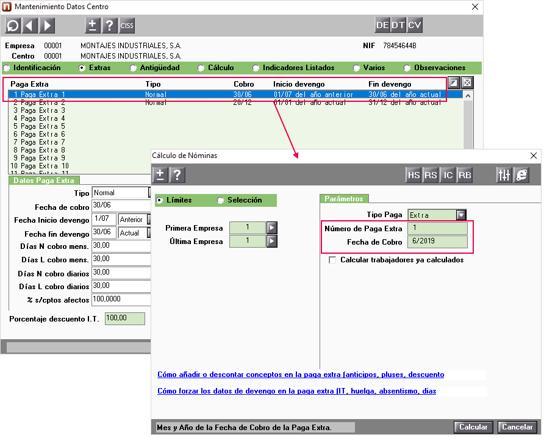
Task: Click the Porcentaje descuento I.T. field
Action: pyautogui.click(x=125, y=318)
